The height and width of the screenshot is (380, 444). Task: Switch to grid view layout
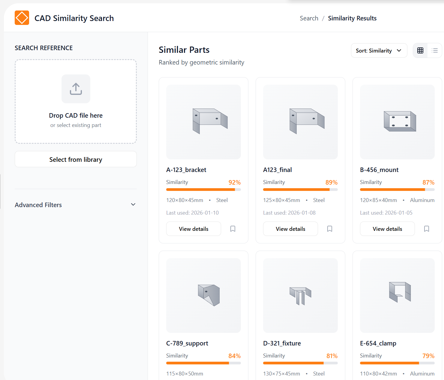pos(420,50)
